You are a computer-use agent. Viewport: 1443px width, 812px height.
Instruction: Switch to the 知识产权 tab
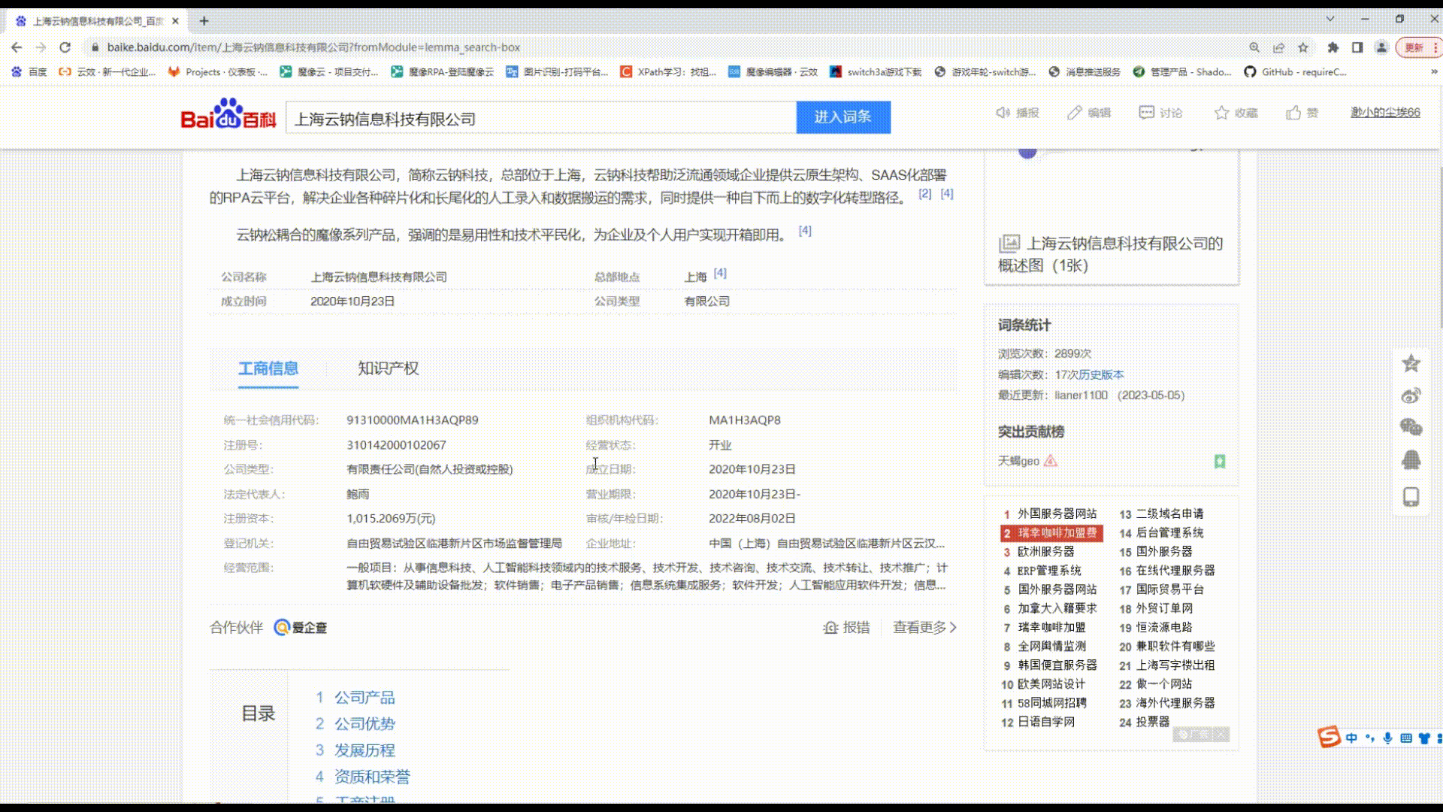pyautogui.click(x=389, y=368)
